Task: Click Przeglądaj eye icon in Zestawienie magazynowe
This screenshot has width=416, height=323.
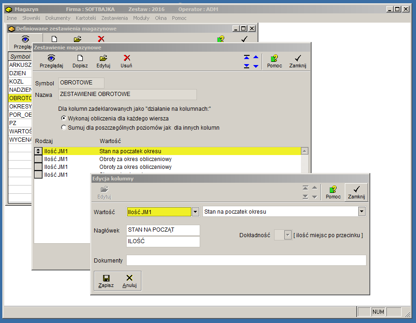Action: (51, 58)
